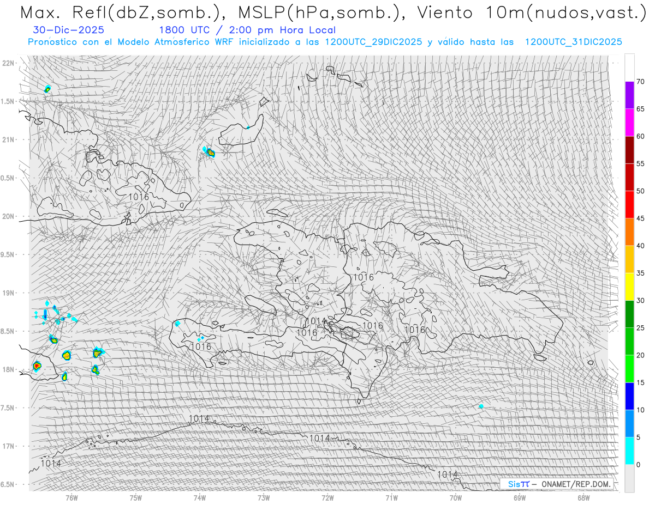This screenshot has width=655, height=505.
Task: Click the legend value '20'
Action: [640, 355]
